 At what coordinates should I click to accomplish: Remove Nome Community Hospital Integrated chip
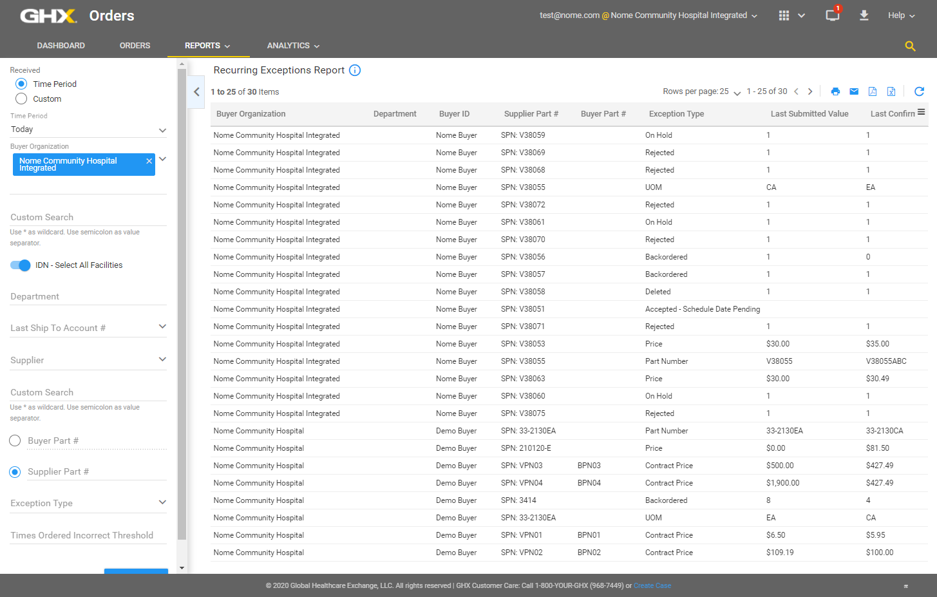149,161
